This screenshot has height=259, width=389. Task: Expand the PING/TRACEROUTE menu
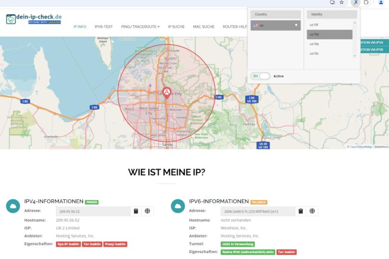pyautogui.click(x=140, y=27)
